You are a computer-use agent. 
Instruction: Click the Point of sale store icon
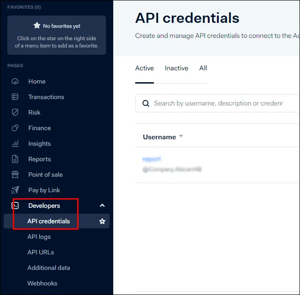point(15,174)
